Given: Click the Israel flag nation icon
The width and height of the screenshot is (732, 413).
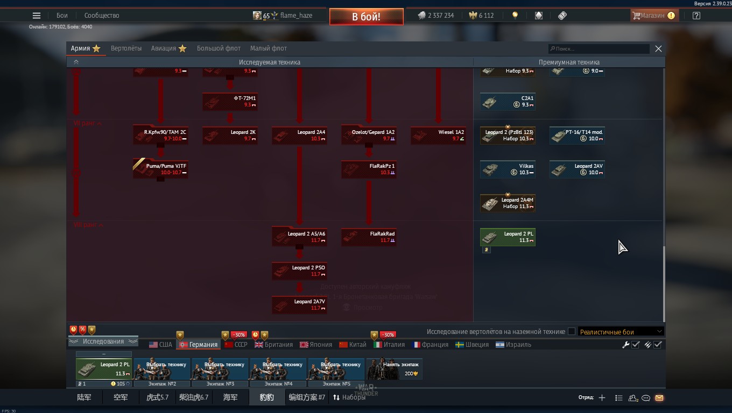Looking at the screenshot, I should coord(500,345).
